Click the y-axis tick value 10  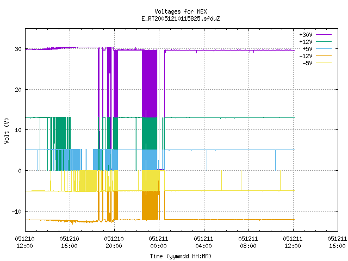18,130
